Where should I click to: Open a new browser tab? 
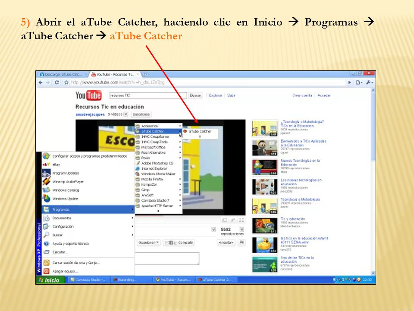point(145,74)
